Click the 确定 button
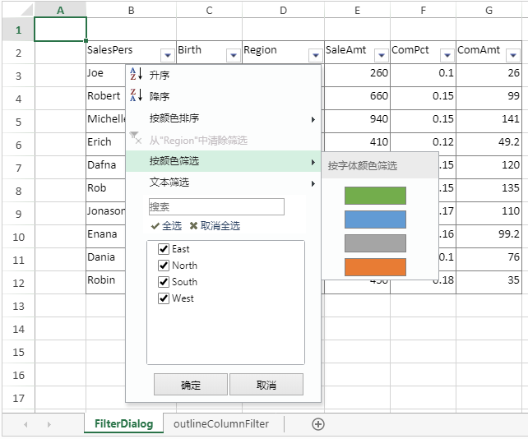This screenshot has height=439, width=528. click(x=191, y=385)
